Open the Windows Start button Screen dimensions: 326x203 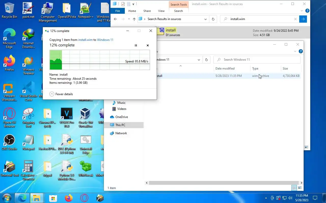pyautogui.click(x=6, y=198)
